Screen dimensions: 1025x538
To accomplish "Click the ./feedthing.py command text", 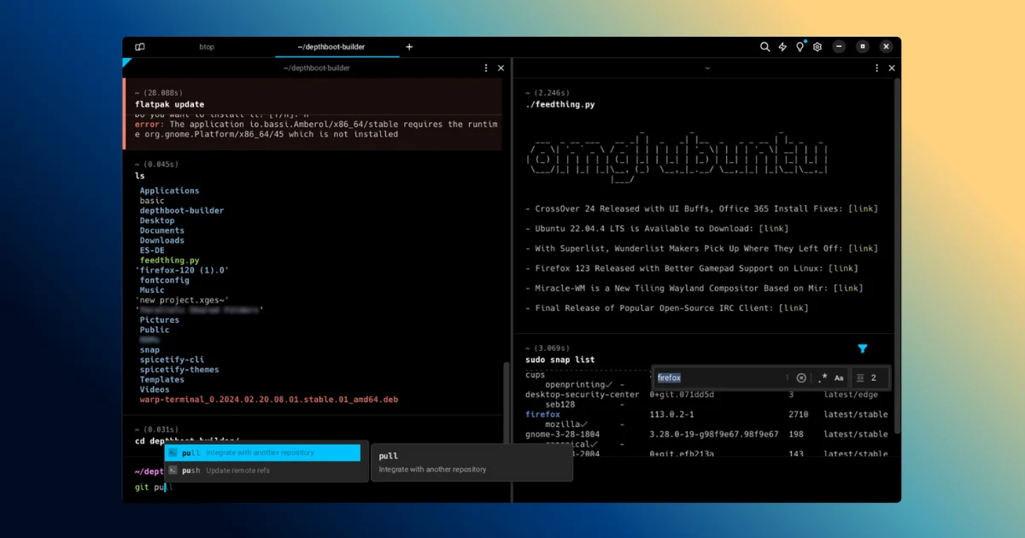I will pyautogui.click(x=559, y=105).
